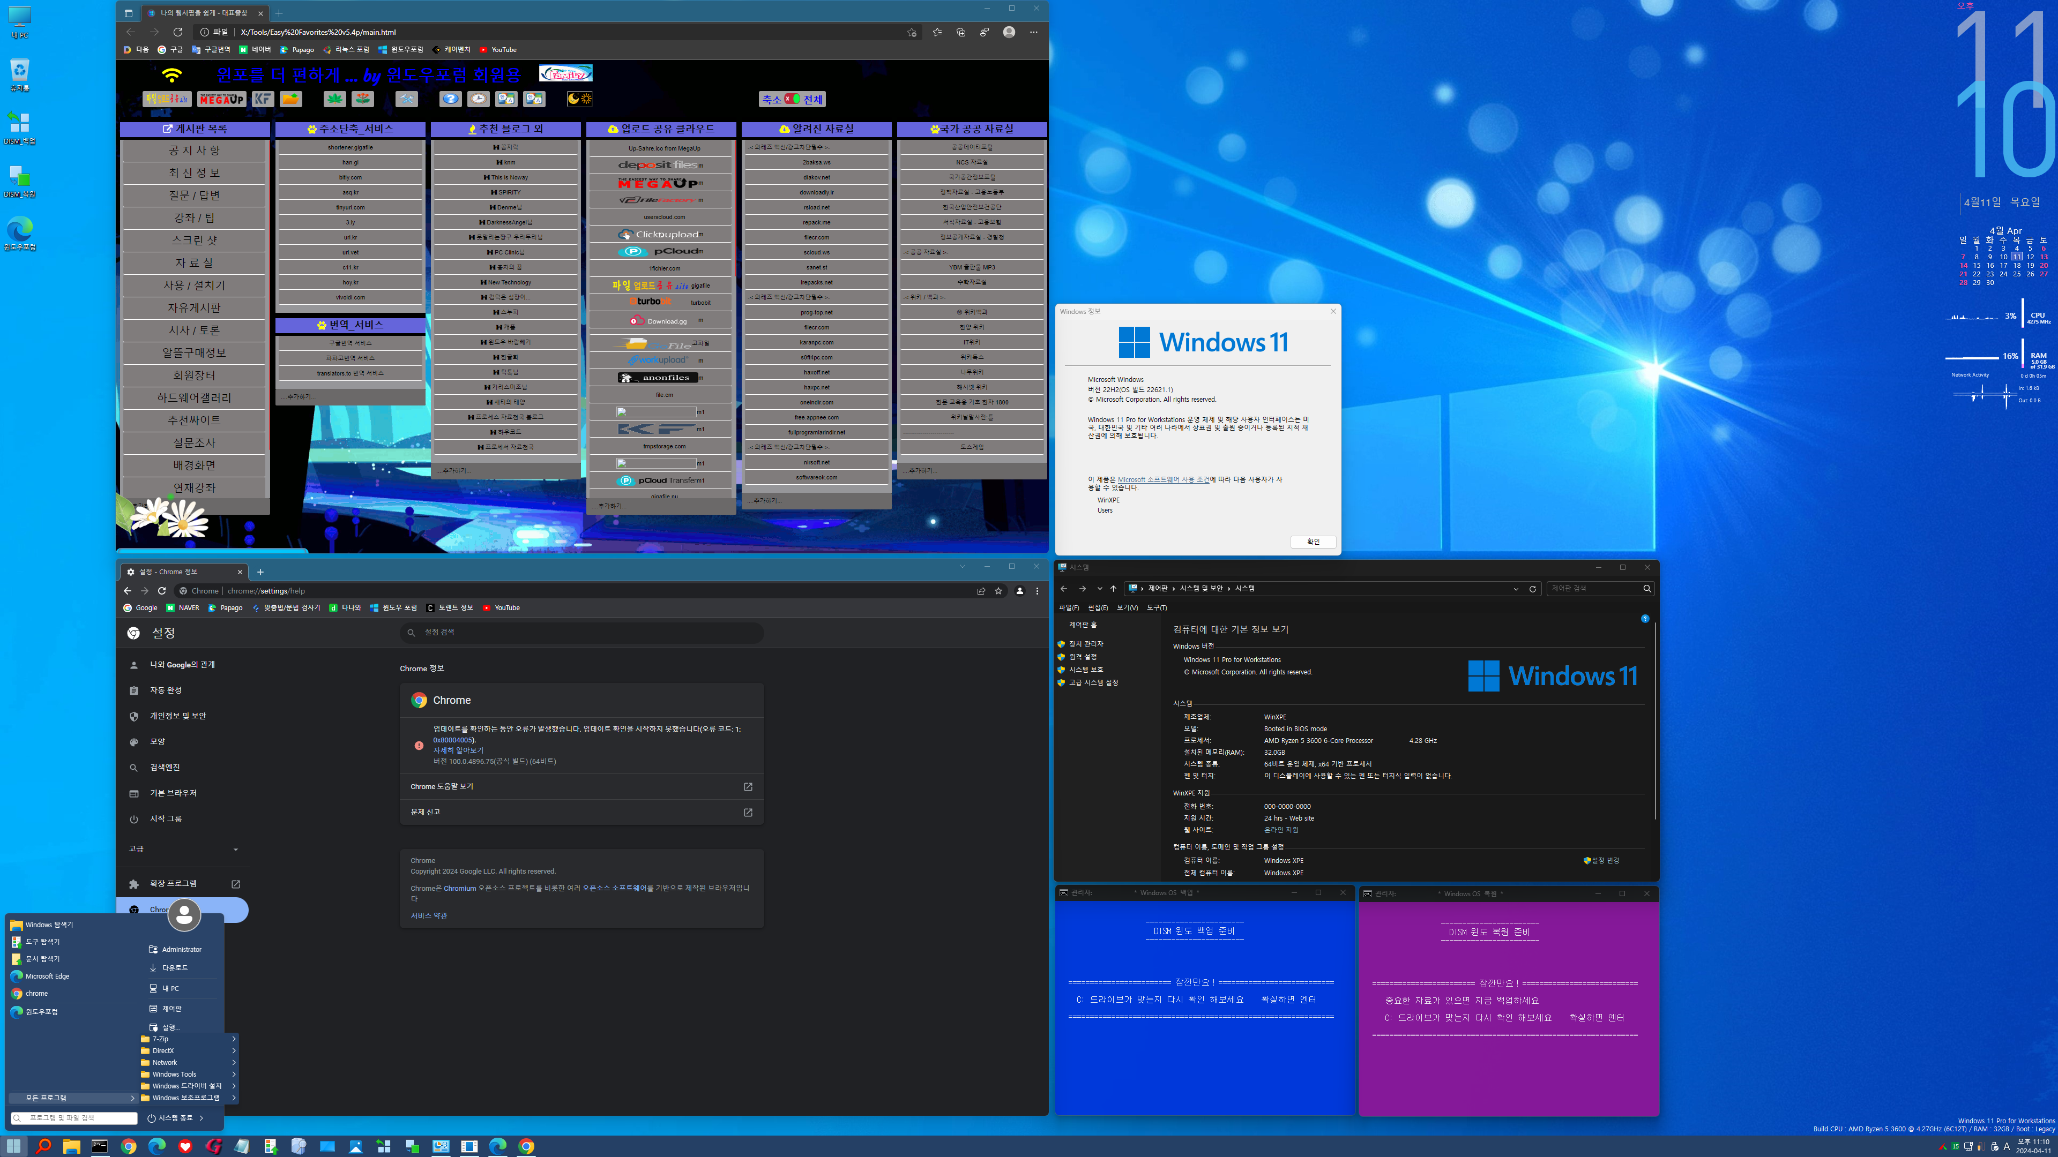Image resolution: width=2058 pixels, height=1157 pixels.
Task: Open new tab in Chrome window
Action: (260, 572)
